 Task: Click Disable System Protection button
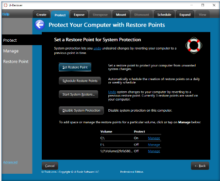[81, 111]
